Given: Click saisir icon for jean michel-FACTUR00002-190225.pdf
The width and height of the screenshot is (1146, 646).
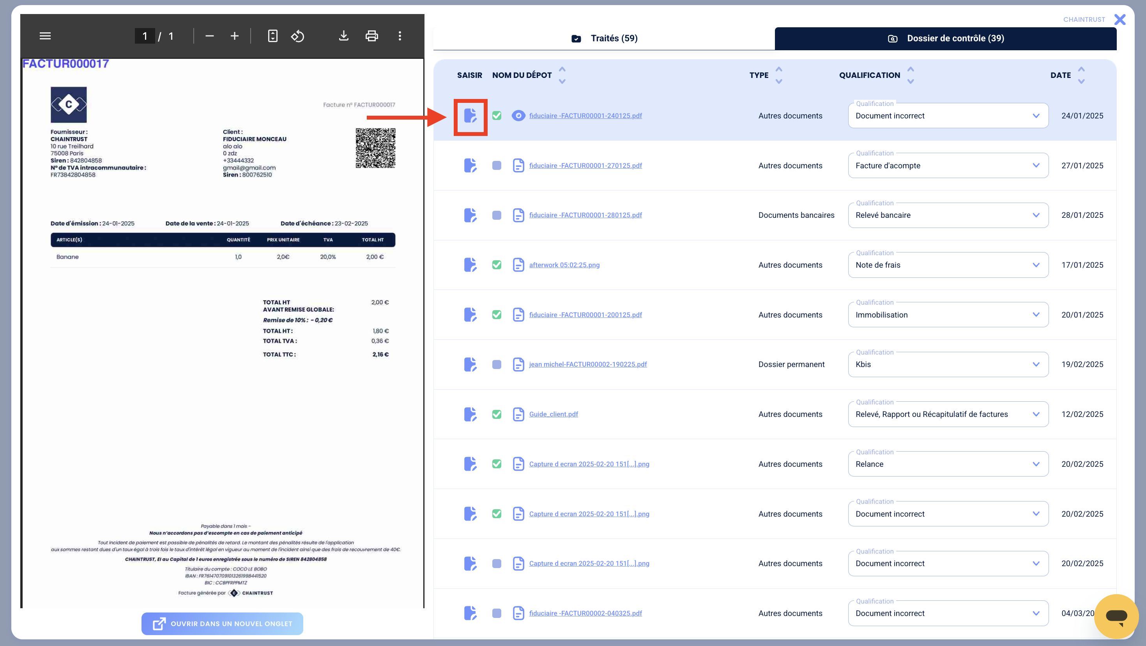Looking at the screenshot, I should 470,365.
